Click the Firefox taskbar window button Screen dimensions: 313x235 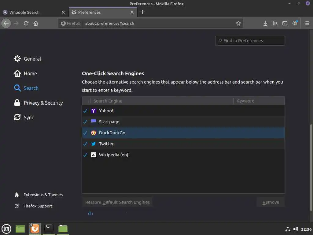click(x=35, y=229)
